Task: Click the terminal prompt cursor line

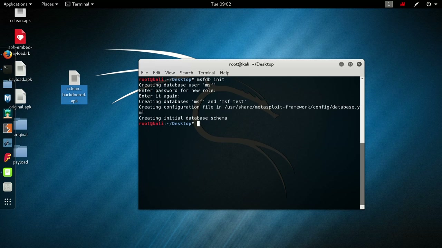Action: [169, 124]
